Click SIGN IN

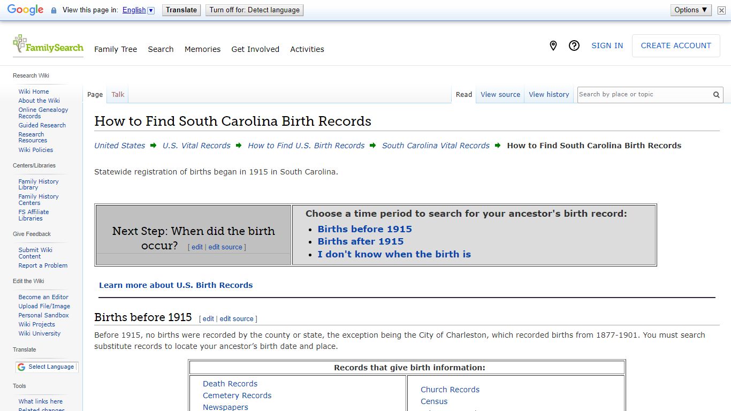pyautogui.click(x=607, y=45)
